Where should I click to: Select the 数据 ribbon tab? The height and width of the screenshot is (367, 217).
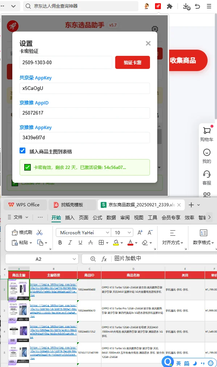(111, 218)
